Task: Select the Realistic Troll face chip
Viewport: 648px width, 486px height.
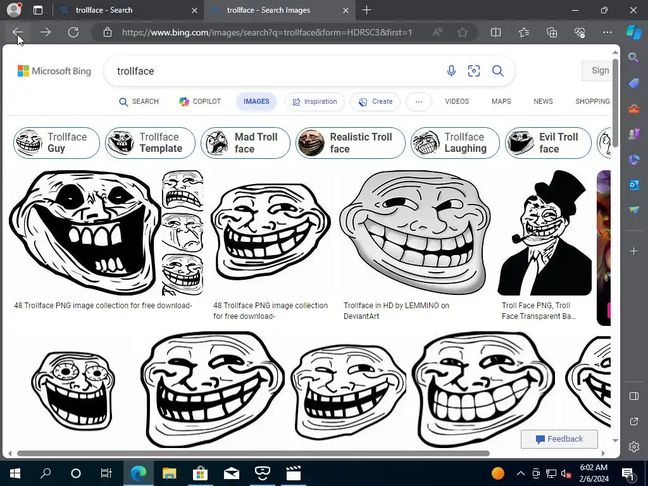Action: 351,143
